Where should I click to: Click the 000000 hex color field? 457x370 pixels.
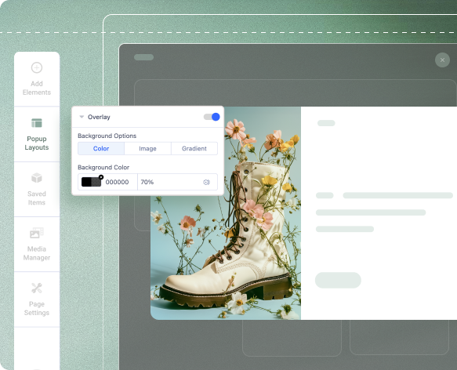pyautogui.click(x=117, y=182)
